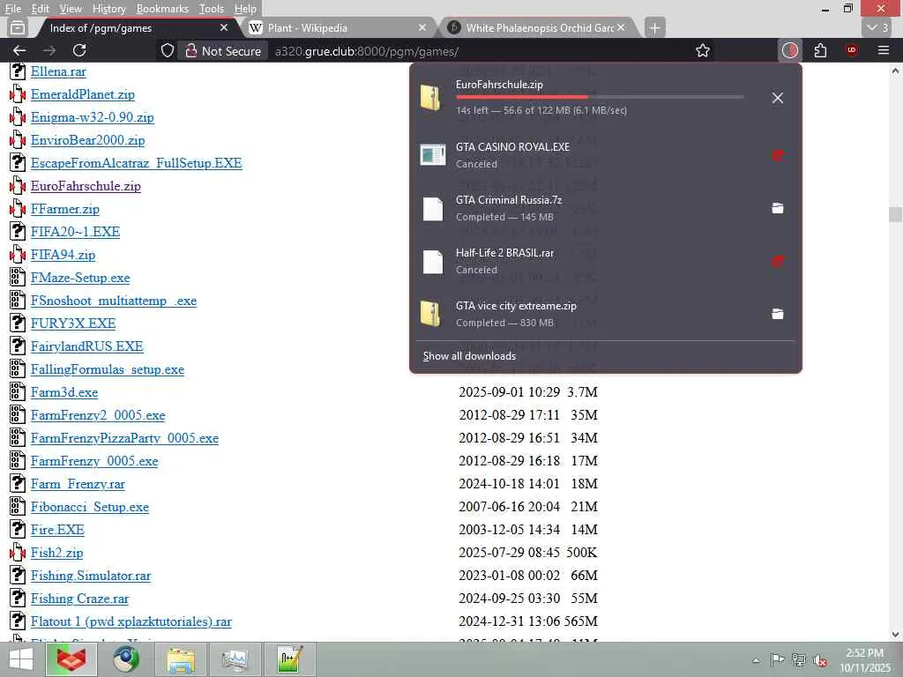Click the Action Center flag tray icon
This screenshot has width=903, height=677.
pos(777,660)
